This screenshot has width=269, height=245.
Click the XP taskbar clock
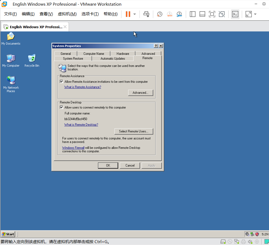265,234
